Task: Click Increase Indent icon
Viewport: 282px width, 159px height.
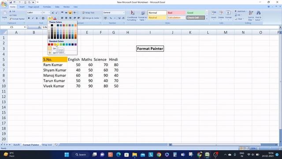Action: 78,18
